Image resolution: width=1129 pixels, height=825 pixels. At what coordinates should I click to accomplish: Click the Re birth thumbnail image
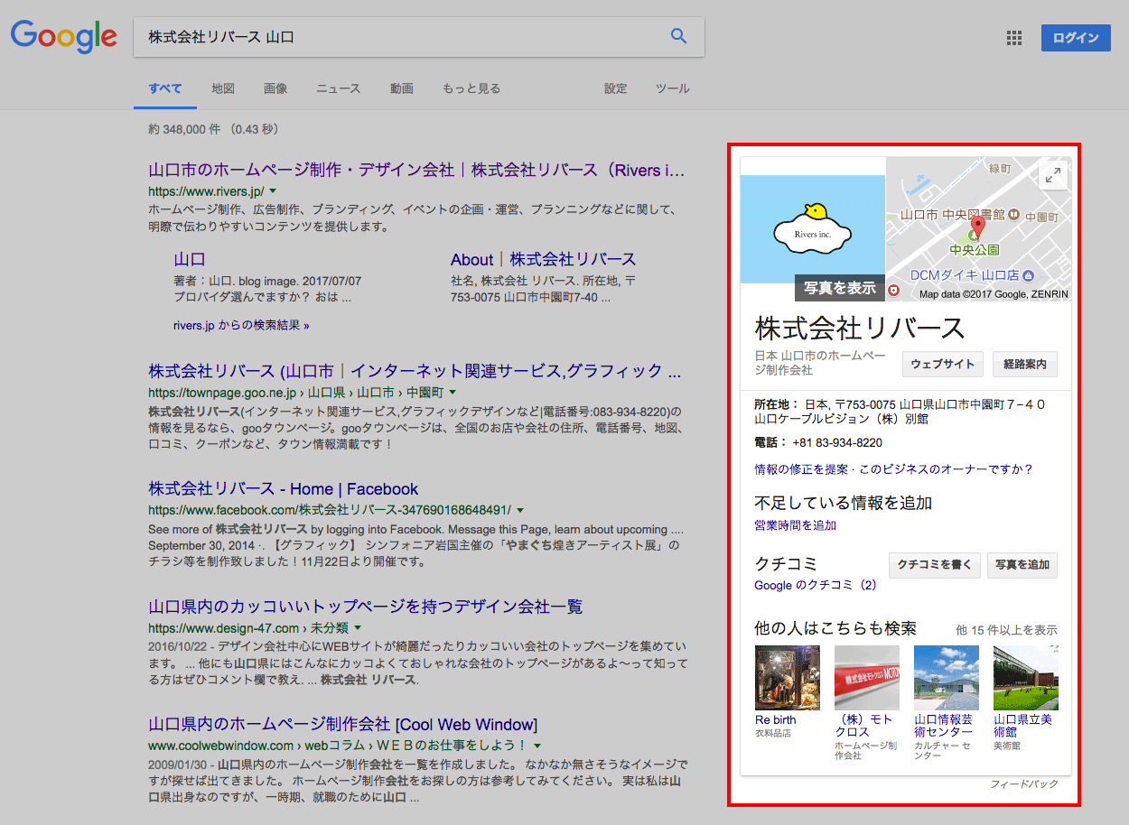tap(788, 678)
